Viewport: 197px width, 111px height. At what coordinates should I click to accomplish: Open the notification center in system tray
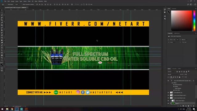tap(194, 109)
